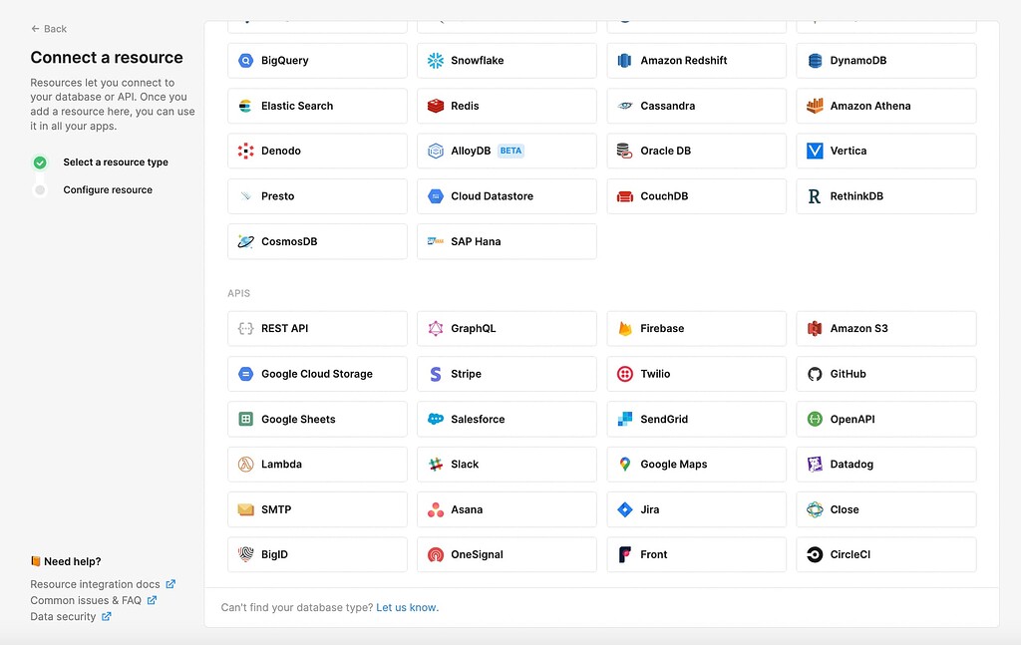Screen dimensions: 1021x645
Task: Open the Data security link
Action: click(x=71, y=616)
